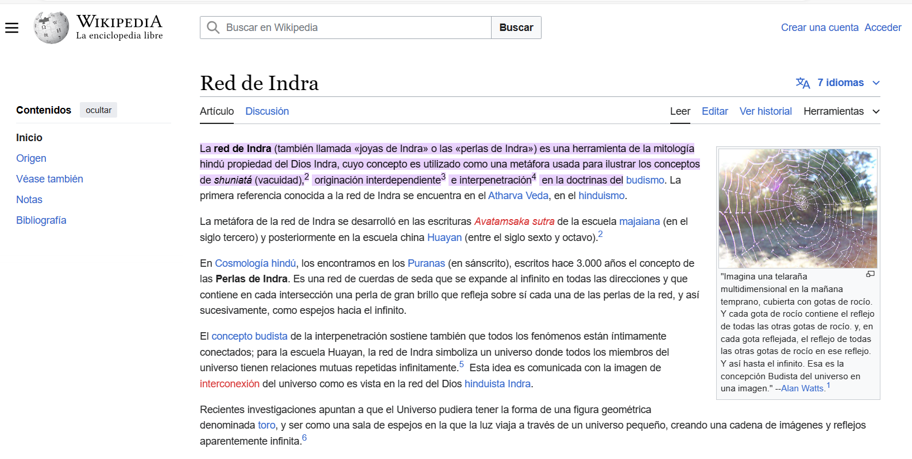This screenshot has width=912, height=459.
Task: Click the bold Perlas de Indra text
Action: (x=252, y=279)
